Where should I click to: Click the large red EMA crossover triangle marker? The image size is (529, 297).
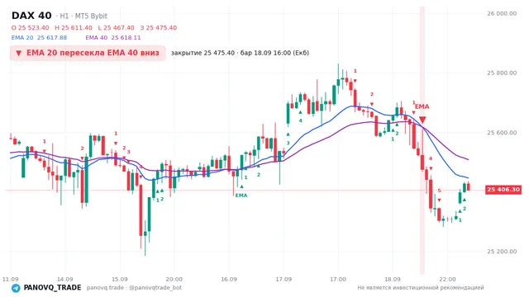422,120
